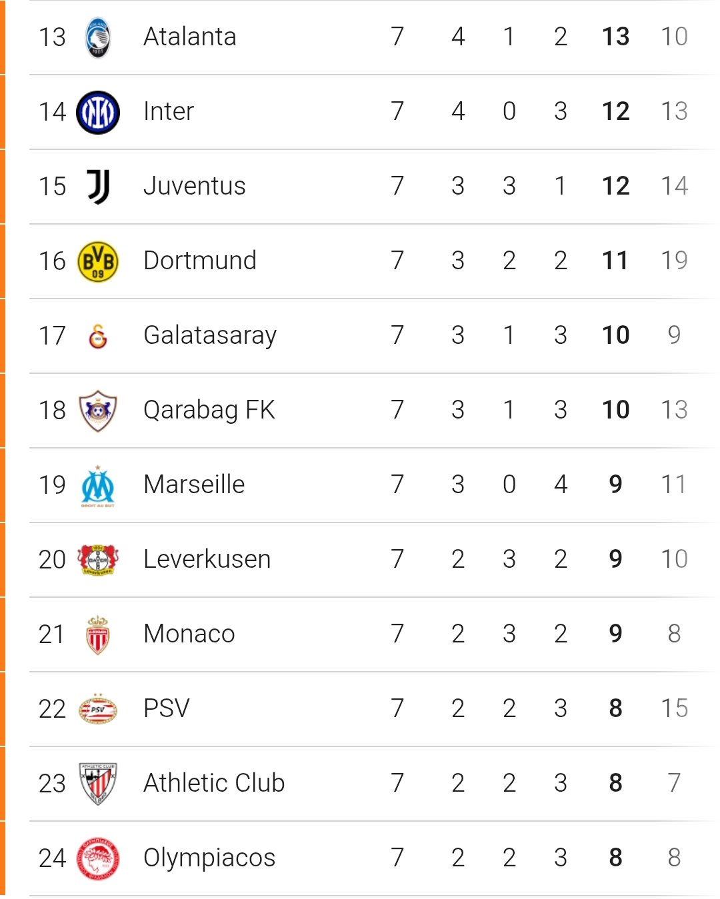Select the Galatasaray team name
Viewport: 720px width, 899px height.
click(x=210, y=335)
